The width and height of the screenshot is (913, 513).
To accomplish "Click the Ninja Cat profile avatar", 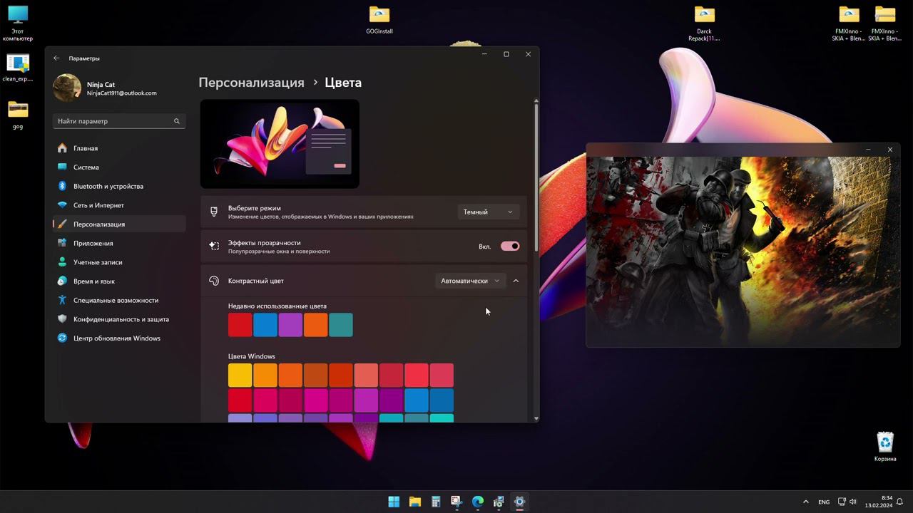I will click(67, 88).
